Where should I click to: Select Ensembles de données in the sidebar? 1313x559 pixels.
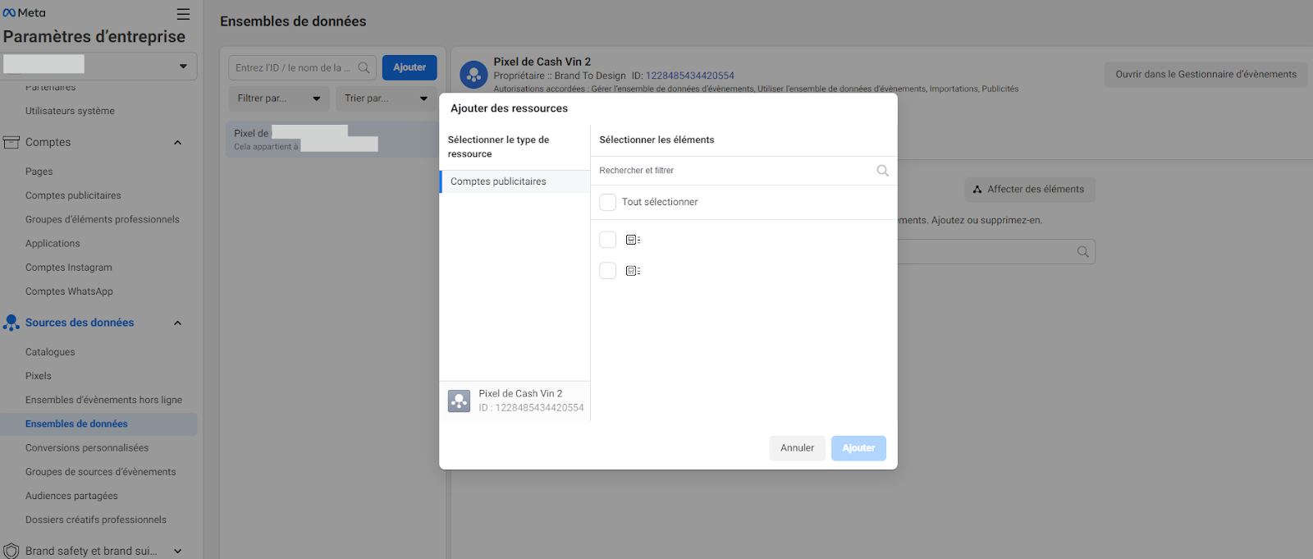[x=76, y=424]
